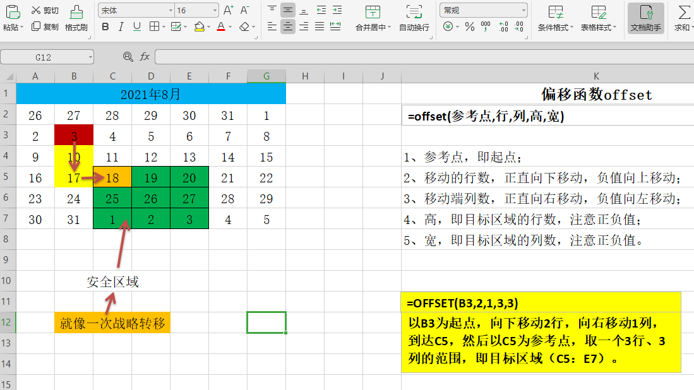Apply the yellow fill color bucket
Viewport: 694px width, 390px height.
[199, 27]
